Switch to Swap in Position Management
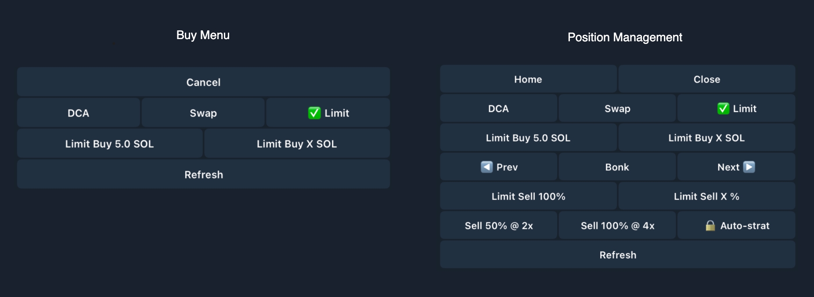The width and height of the screenshot is (814, 297). [x=617, y=109]
